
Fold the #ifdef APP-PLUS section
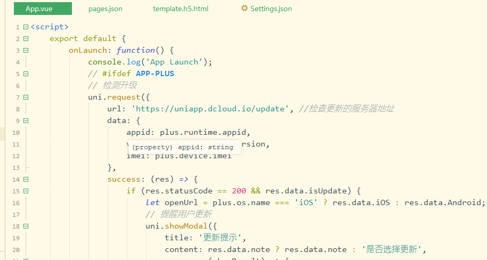(x=25, y=74)
